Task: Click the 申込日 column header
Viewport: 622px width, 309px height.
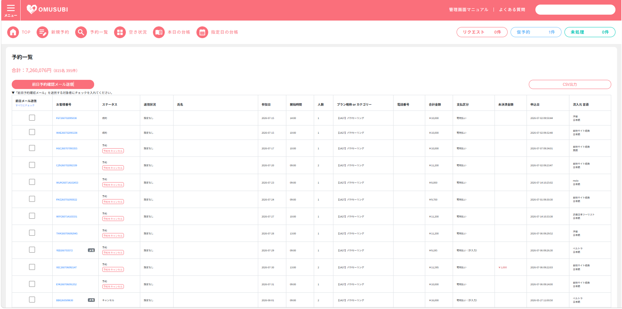Action: [x=535, y=105]
